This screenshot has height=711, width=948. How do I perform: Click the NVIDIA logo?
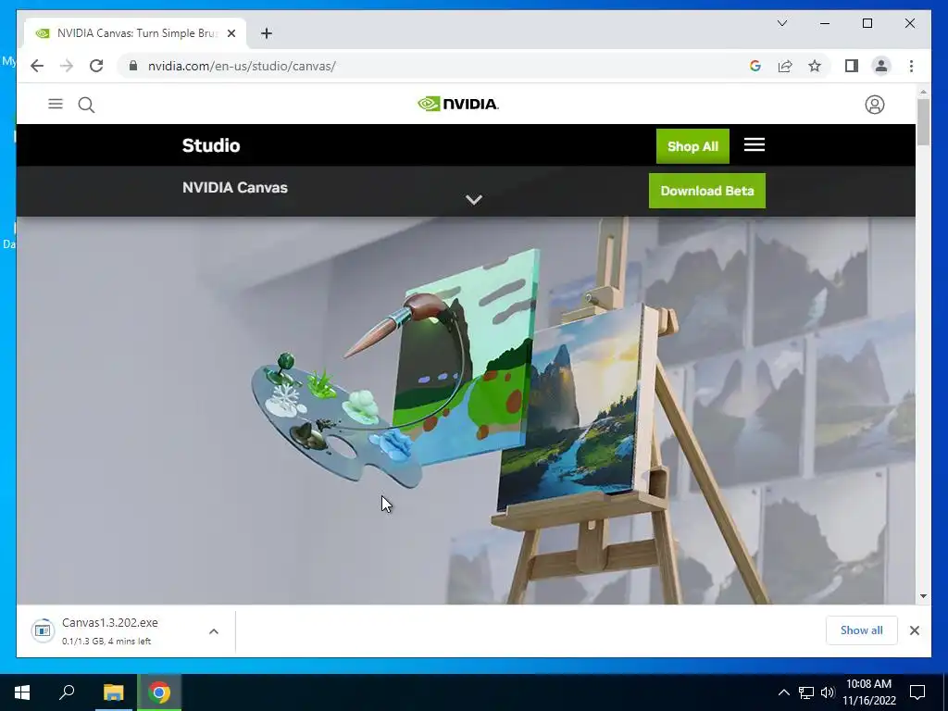[458, 104]
